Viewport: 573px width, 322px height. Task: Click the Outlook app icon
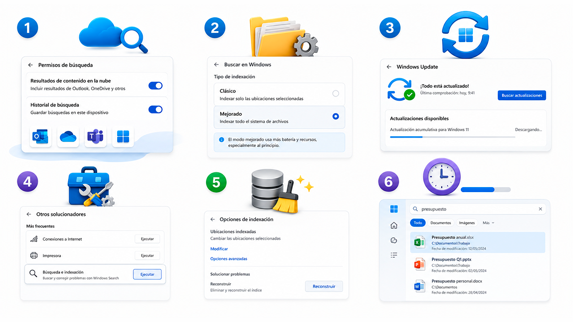pos(41,136)
